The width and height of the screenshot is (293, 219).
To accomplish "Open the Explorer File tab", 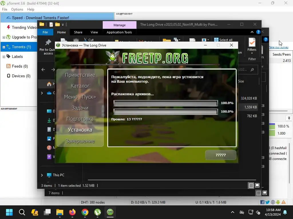I will (x=45, y=32).
